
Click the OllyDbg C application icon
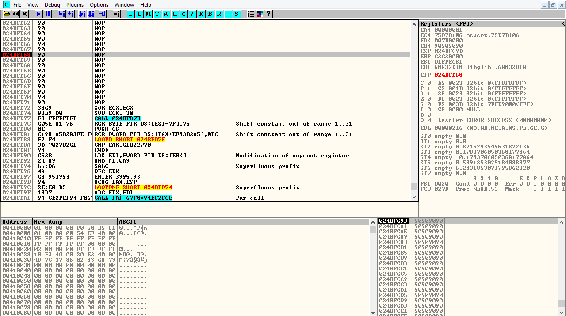click(6, 5)
